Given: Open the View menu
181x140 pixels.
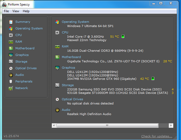Looking at the screenshot, I should click(16, 11).
